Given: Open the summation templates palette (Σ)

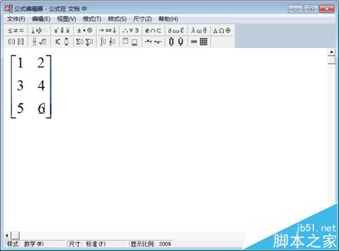Looking at the screenshot, I should tap(85, 42).
